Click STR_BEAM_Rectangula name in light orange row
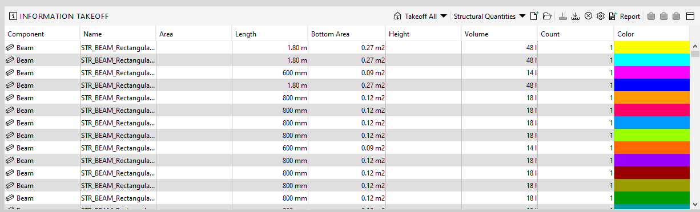The width and height of the screenshot is (700, 212). coord(118,98)
